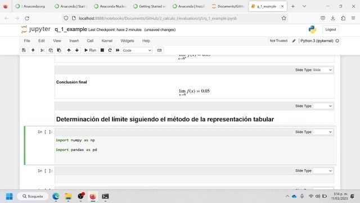This screenshot has width=360, height=203.
Task: Click the Logout button
Action: point(331,29)
